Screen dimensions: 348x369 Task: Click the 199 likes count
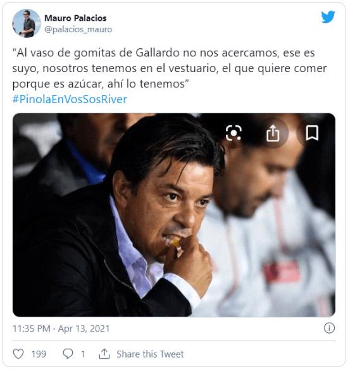click(x=39, y=354)
